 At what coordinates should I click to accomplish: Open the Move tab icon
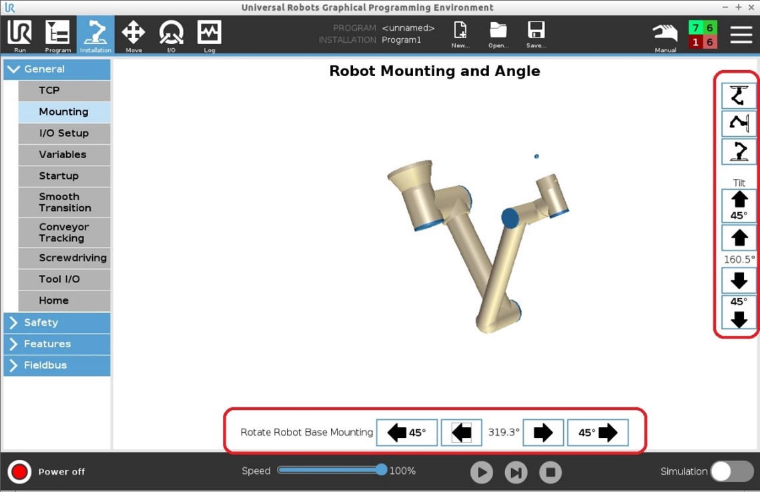click(x=133, y=35)
